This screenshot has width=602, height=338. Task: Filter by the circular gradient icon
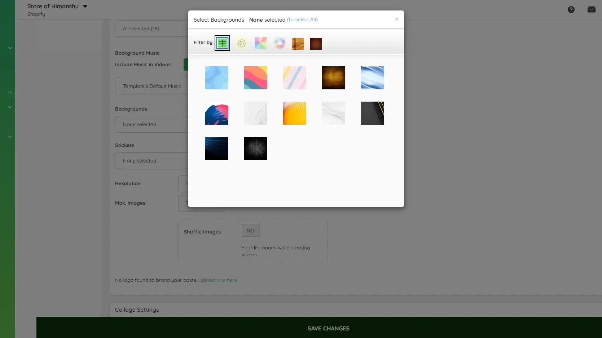point(280,43)
